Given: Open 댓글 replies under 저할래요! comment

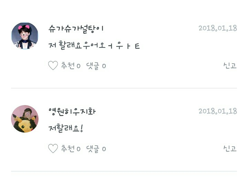Looking at the screenshot, I should pos(93,149).
